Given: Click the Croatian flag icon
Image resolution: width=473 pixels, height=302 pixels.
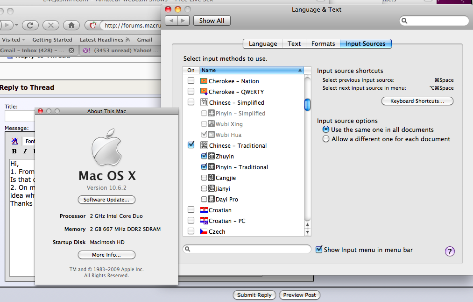Looking at the screenshot, I should coord(204,210).
